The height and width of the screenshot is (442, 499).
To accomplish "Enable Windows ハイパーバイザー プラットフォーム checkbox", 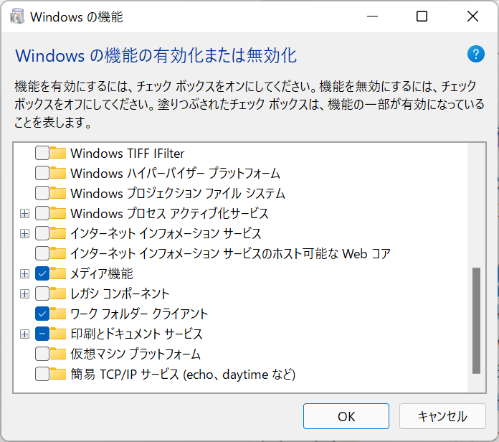I will click(42, 173).
